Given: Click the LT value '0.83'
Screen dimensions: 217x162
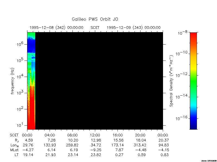Looking at the screenshot, I should (x=165, y=155).
